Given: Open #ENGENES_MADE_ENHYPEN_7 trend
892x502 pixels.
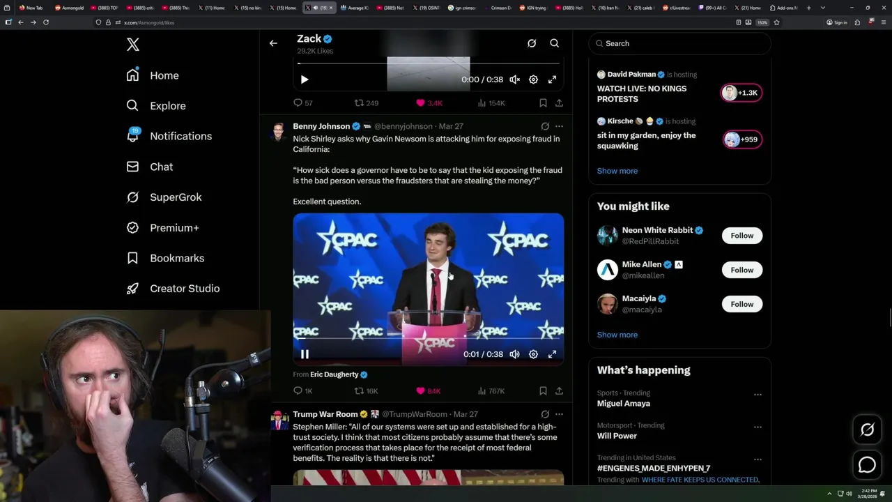Looking at the screenshot, I should [x=654, y=469].
